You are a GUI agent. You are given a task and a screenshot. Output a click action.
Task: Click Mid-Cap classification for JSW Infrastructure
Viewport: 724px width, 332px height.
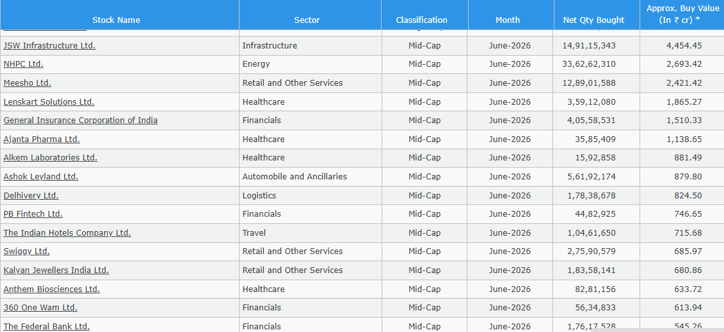pyautogui.click(x=424, y=46)
